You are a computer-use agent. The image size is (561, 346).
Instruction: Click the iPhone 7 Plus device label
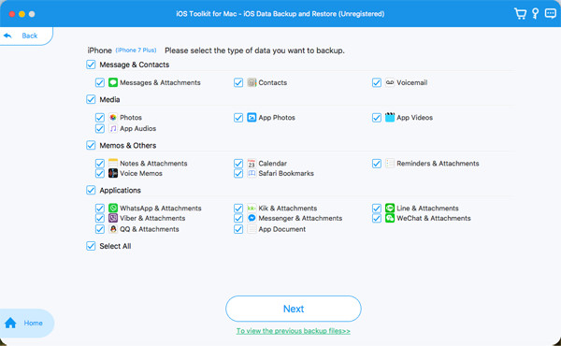[136, 50]
